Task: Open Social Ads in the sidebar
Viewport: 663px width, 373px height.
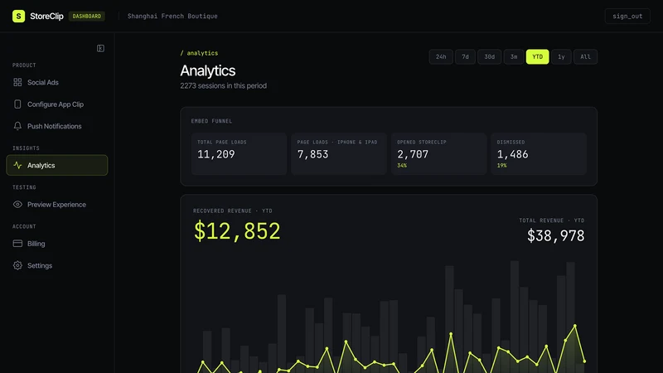Action: 57,82
